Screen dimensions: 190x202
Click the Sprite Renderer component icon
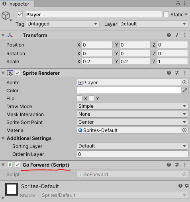click(10, 73)
